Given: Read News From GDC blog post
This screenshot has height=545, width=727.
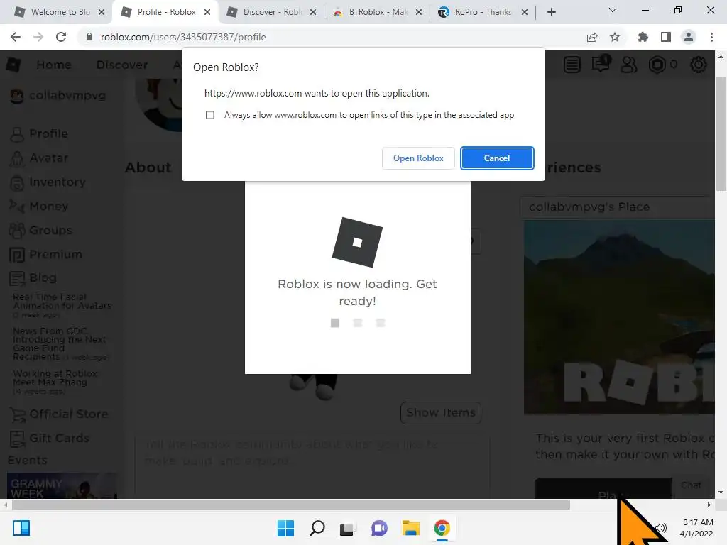Looking at the screenshot, I should click(x=60, y=344).
